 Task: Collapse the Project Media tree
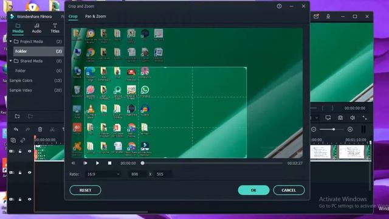[11, 41]
